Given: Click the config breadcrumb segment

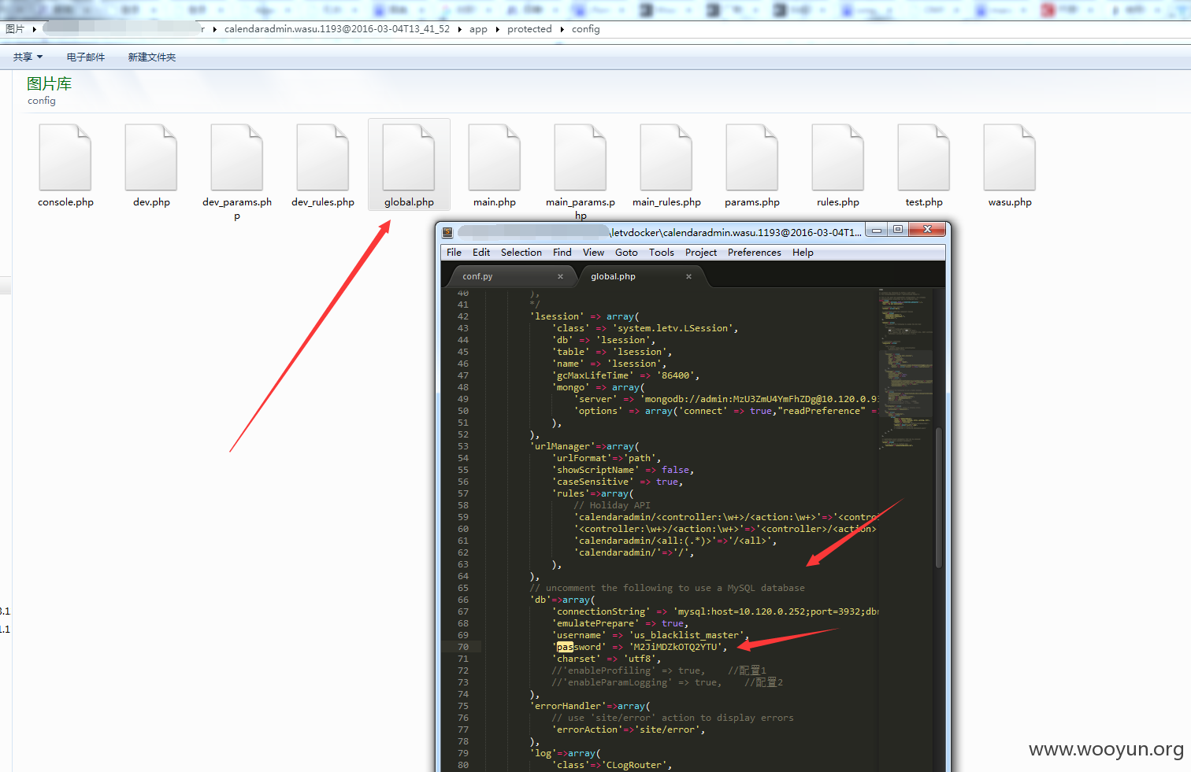Looking at the screenshot, I should click(586, 29).
